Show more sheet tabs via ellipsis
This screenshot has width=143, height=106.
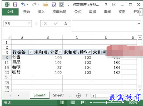71,96
